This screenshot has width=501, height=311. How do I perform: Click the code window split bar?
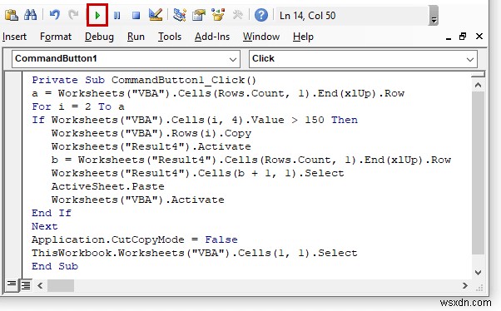[x=478, y=74]
